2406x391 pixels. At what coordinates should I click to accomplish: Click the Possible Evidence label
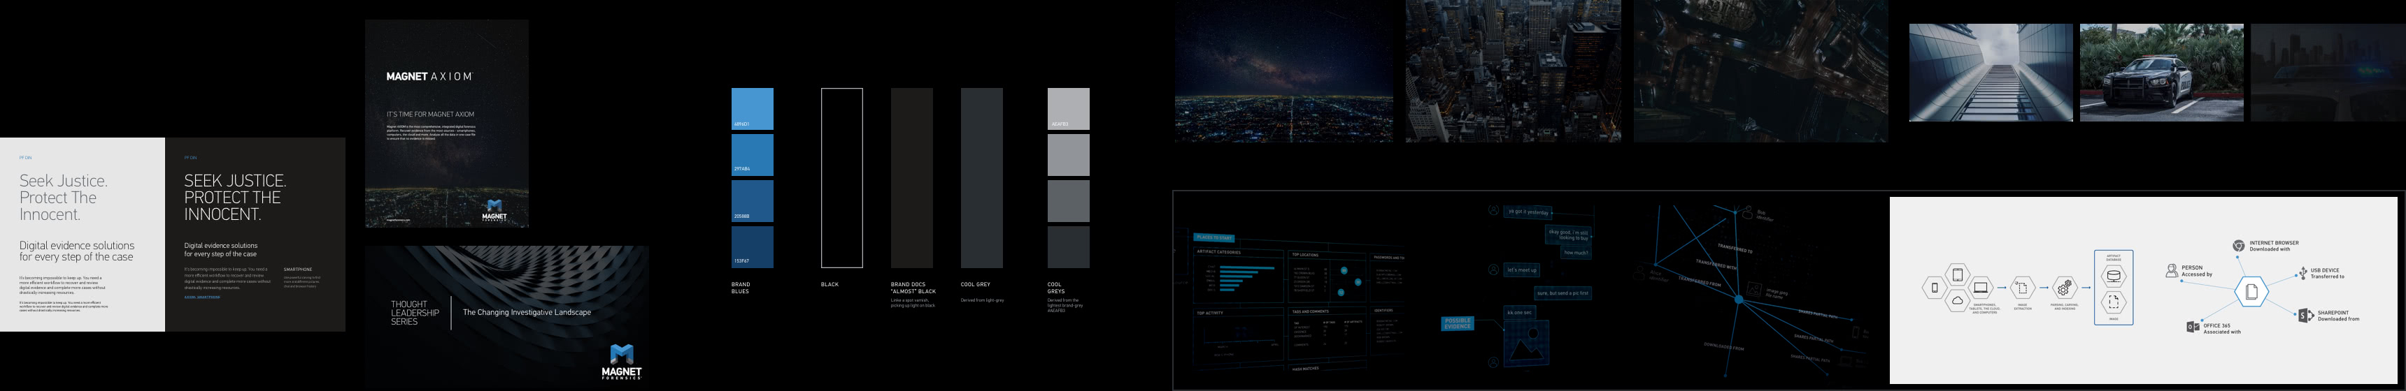point(1457,324)
